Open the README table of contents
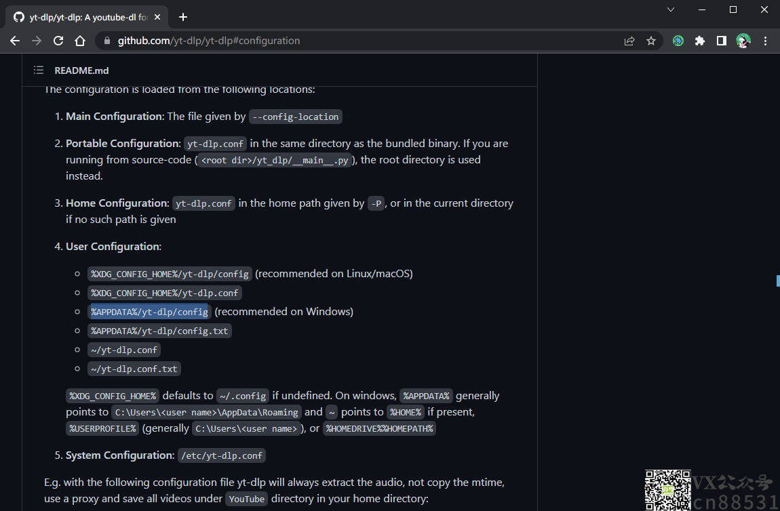 click(38, 70)
